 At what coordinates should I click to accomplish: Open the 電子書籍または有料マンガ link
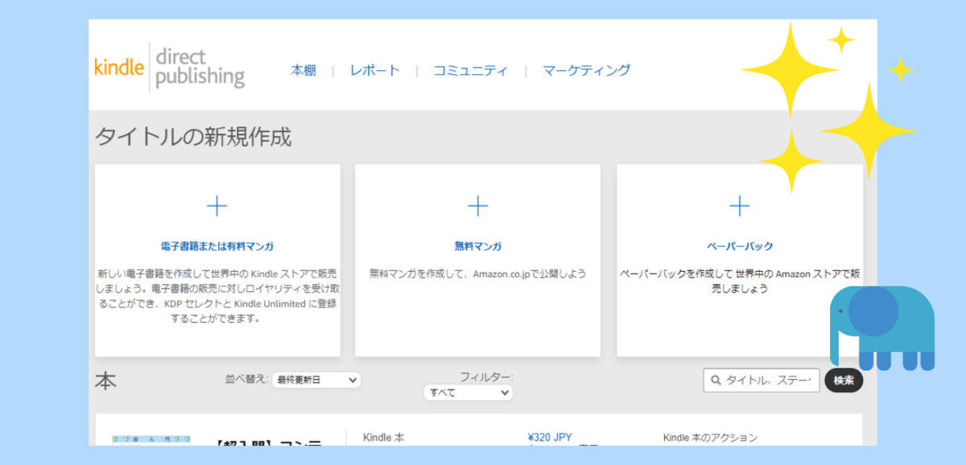pos(217,246)
